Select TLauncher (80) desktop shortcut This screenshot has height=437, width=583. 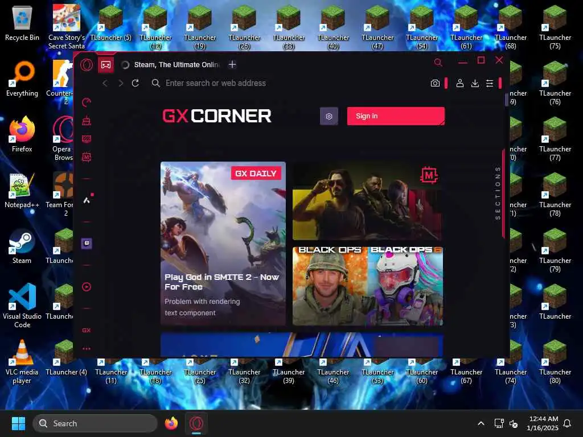coord(555,361)
